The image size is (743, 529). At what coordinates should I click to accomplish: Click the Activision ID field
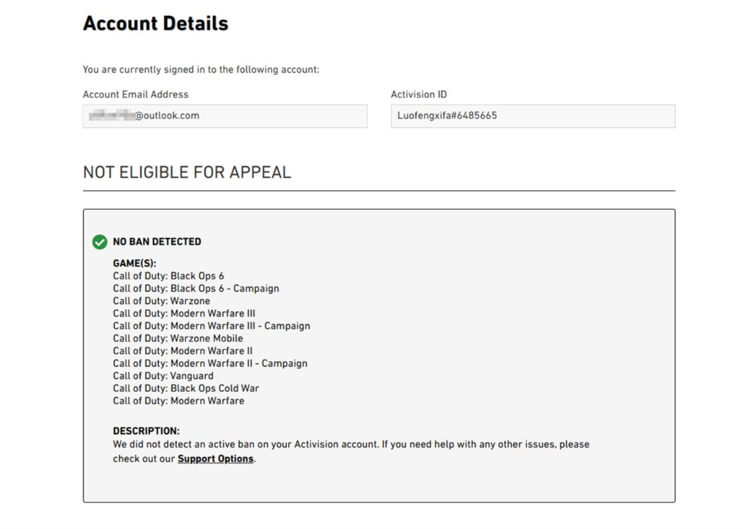pos(533,116)
